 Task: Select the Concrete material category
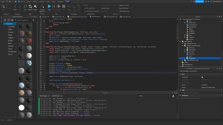pos(11,27)
